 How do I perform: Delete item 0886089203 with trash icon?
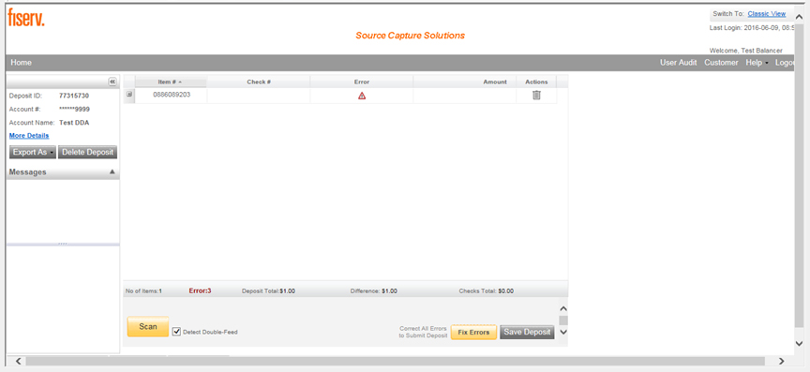pyautogui.click(x=536, y=95)
